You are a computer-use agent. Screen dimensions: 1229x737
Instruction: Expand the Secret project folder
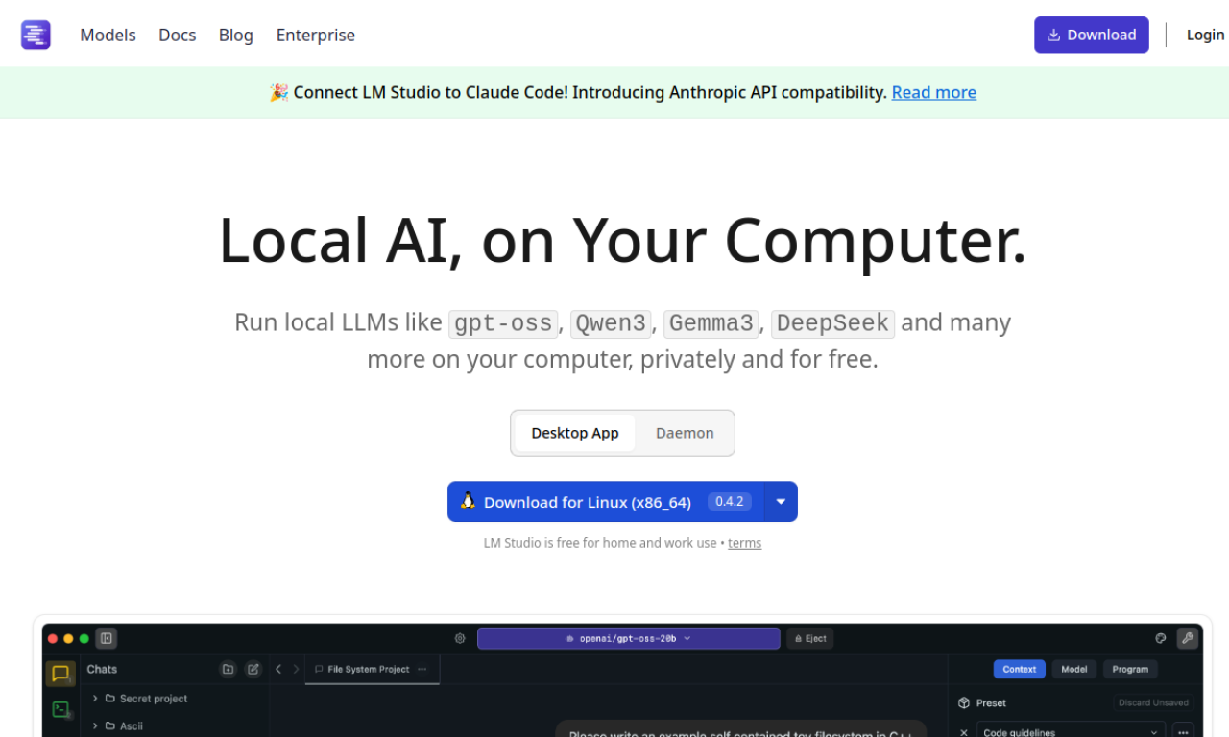(x=95, y=699)
